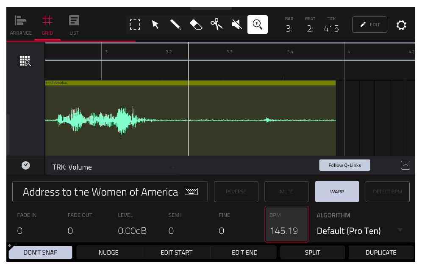Open the TRK: Volume automation dropdown
This screenshot has width=422, height=269.
point(114,167)
